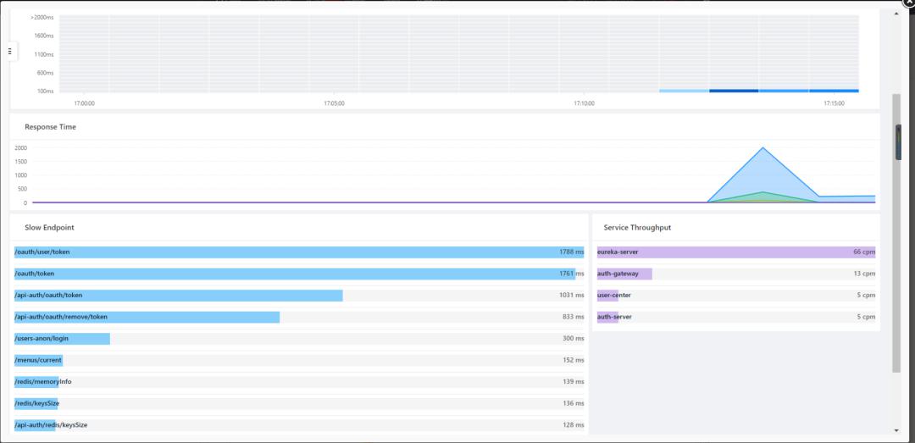This screenshot has width=915, height=443.
Task: Choose the /api-auth/oauth/remove/token endpoint
Action: 147,317
